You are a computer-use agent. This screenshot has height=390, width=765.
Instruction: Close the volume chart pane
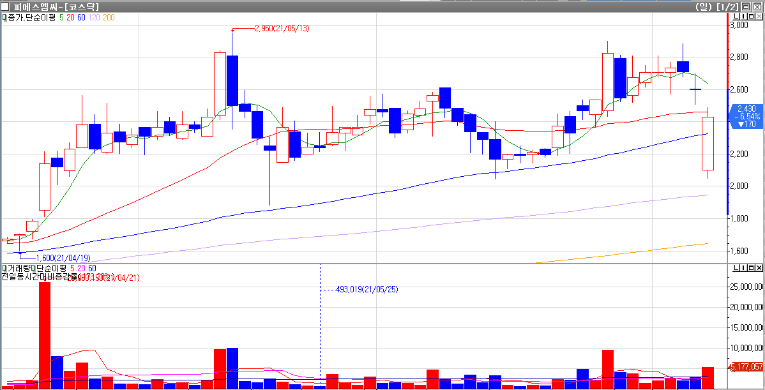(x=758, y=268)
